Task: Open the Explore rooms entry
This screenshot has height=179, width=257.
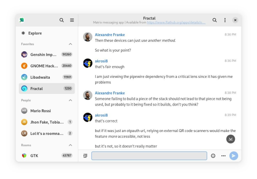Action: tap(47, 33)
